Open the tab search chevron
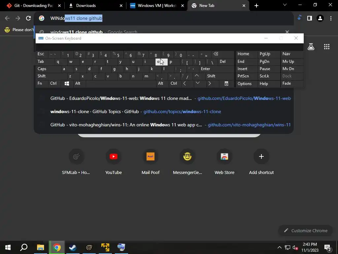 coord(285,5)
